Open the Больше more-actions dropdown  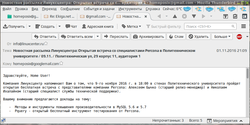point(222,36)
